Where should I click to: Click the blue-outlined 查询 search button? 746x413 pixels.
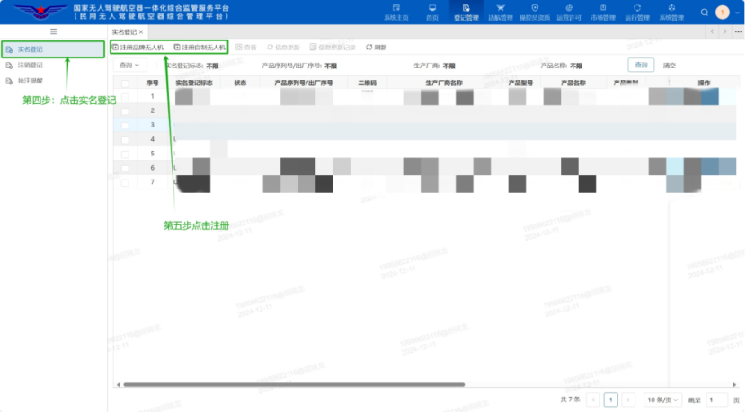pos(640,66)
